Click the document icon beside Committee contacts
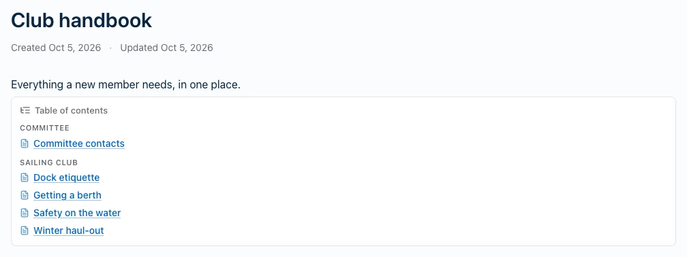Viewport: 687px width, 257px height. 25,143
